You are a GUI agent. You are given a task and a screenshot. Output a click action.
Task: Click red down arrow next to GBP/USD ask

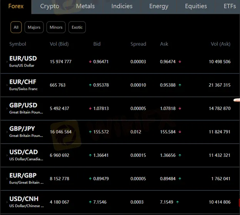click(180, 108)
